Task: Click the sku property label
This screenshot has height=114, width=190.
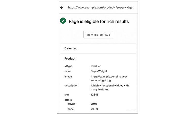Action: pos(67,95)
